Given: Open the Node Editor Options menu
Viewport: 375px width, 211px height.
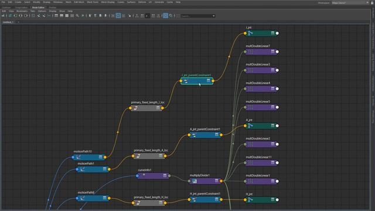Looking at the screenshot, I should (x=42, y=11).
